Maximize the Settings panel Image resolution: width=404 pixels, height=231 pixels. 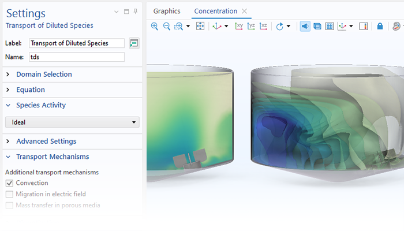pos(126,12)
